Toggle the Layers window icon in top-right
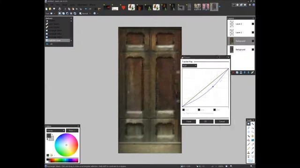 pyautogui.click(x=241, y=5)
